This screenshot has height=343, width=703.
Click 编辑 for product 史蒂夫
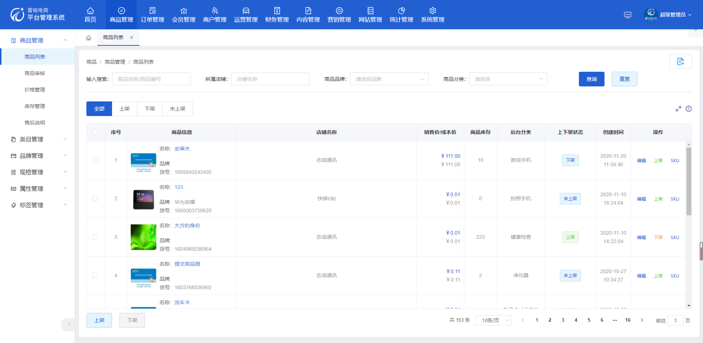tap(641, 160)
